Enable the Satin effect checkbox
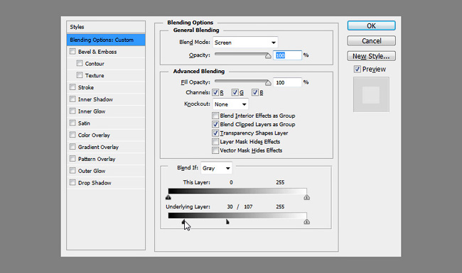The width and height of the screenshot is (462, 273). [72, 123]
